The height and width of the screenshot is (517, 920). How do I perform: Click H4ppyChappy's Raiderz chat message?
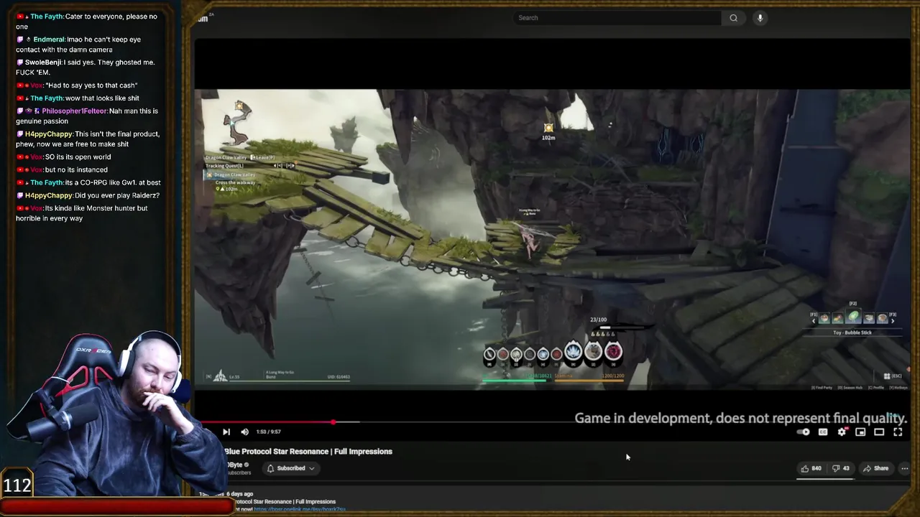(92, 195)
